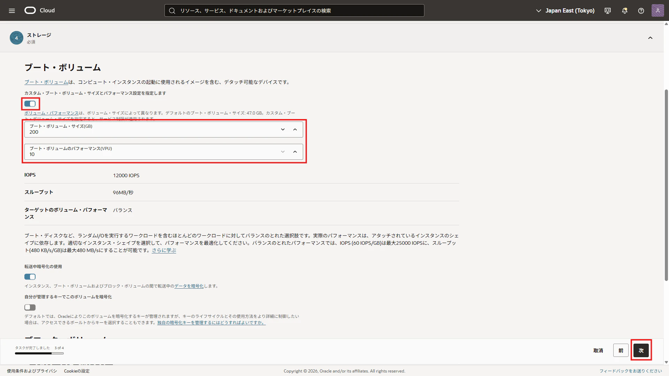Open the Japan East (Tokyo) region dropdown
Image resolution: width=669 pixels, height=376 pixels.
pos(565,11)
